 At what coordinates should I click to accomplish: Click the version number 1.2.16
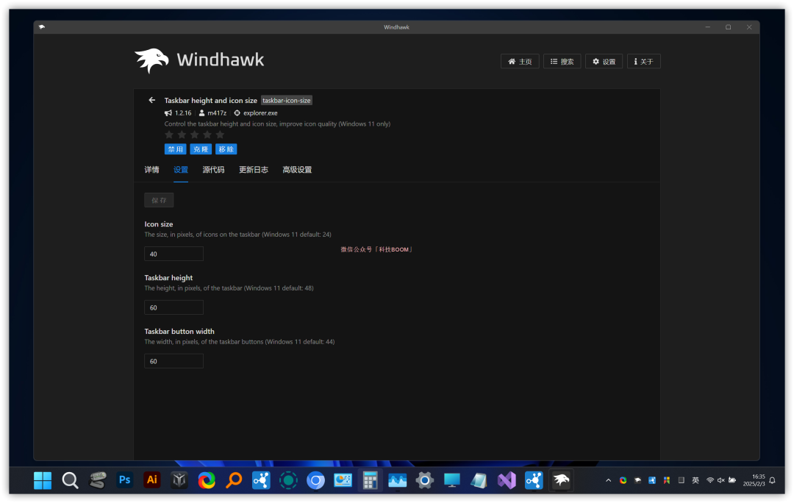click(183, 113)
